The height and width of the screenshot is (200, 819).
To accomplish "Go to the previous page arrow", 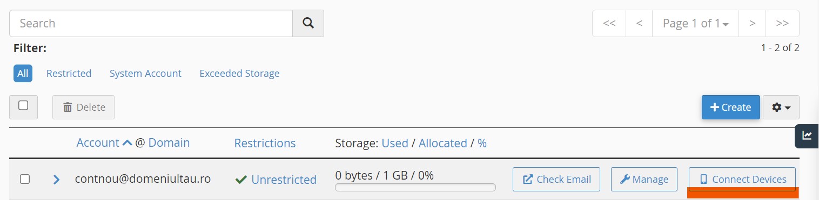I will (640, 23).
